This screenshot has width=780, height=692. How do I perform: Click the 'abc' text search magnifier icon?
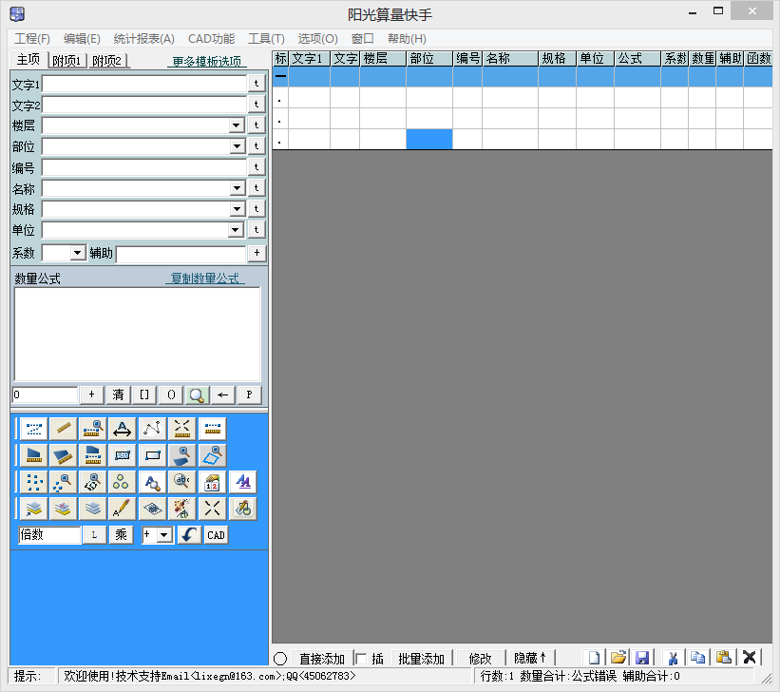pos(182,482)
